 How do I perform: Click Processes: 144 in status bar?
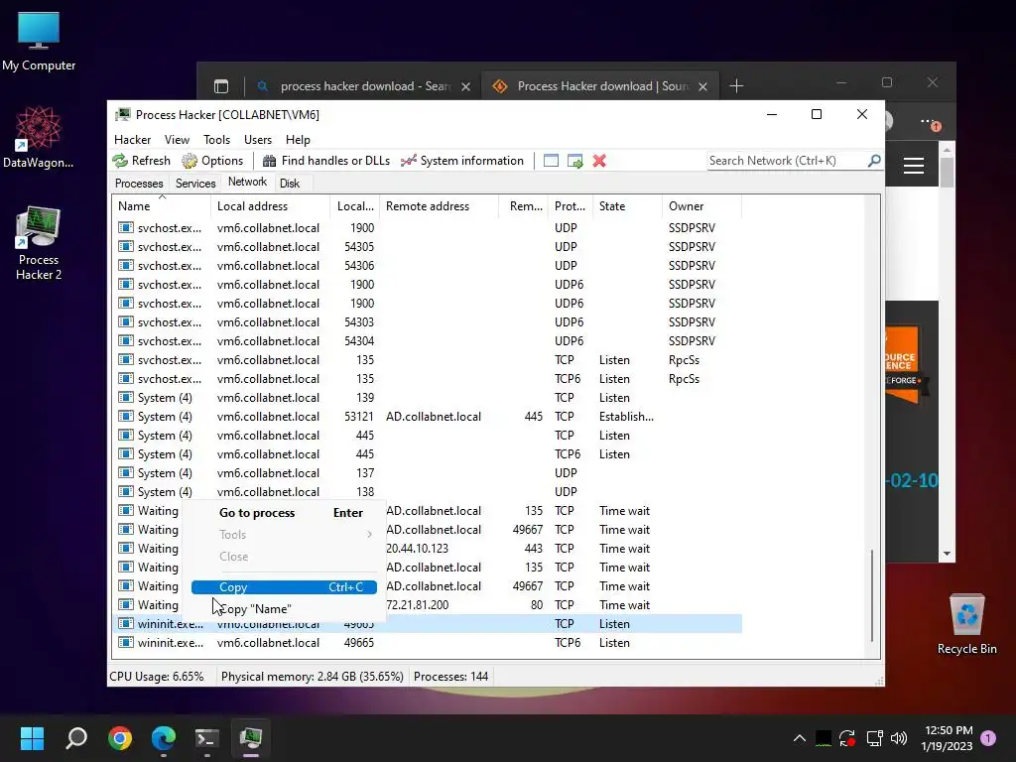[451, 677]
